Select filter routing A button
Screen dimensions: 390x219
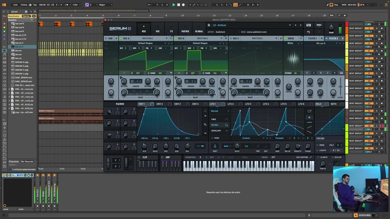314,73
